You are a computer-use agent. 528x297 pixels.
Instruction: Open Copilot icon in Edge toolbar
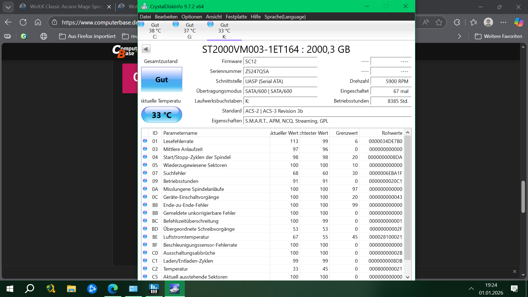pos(519,22)
